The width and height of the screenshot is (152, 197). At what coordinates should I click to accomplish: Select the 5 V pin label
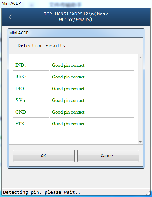[20, 100]
